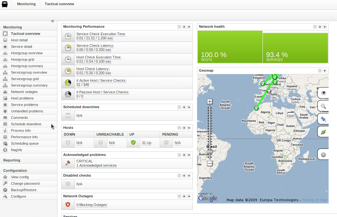Collapse the Geomap widget
Image resolution: width=337 pixels, height=217 pixels.
[x=320, y=71]
